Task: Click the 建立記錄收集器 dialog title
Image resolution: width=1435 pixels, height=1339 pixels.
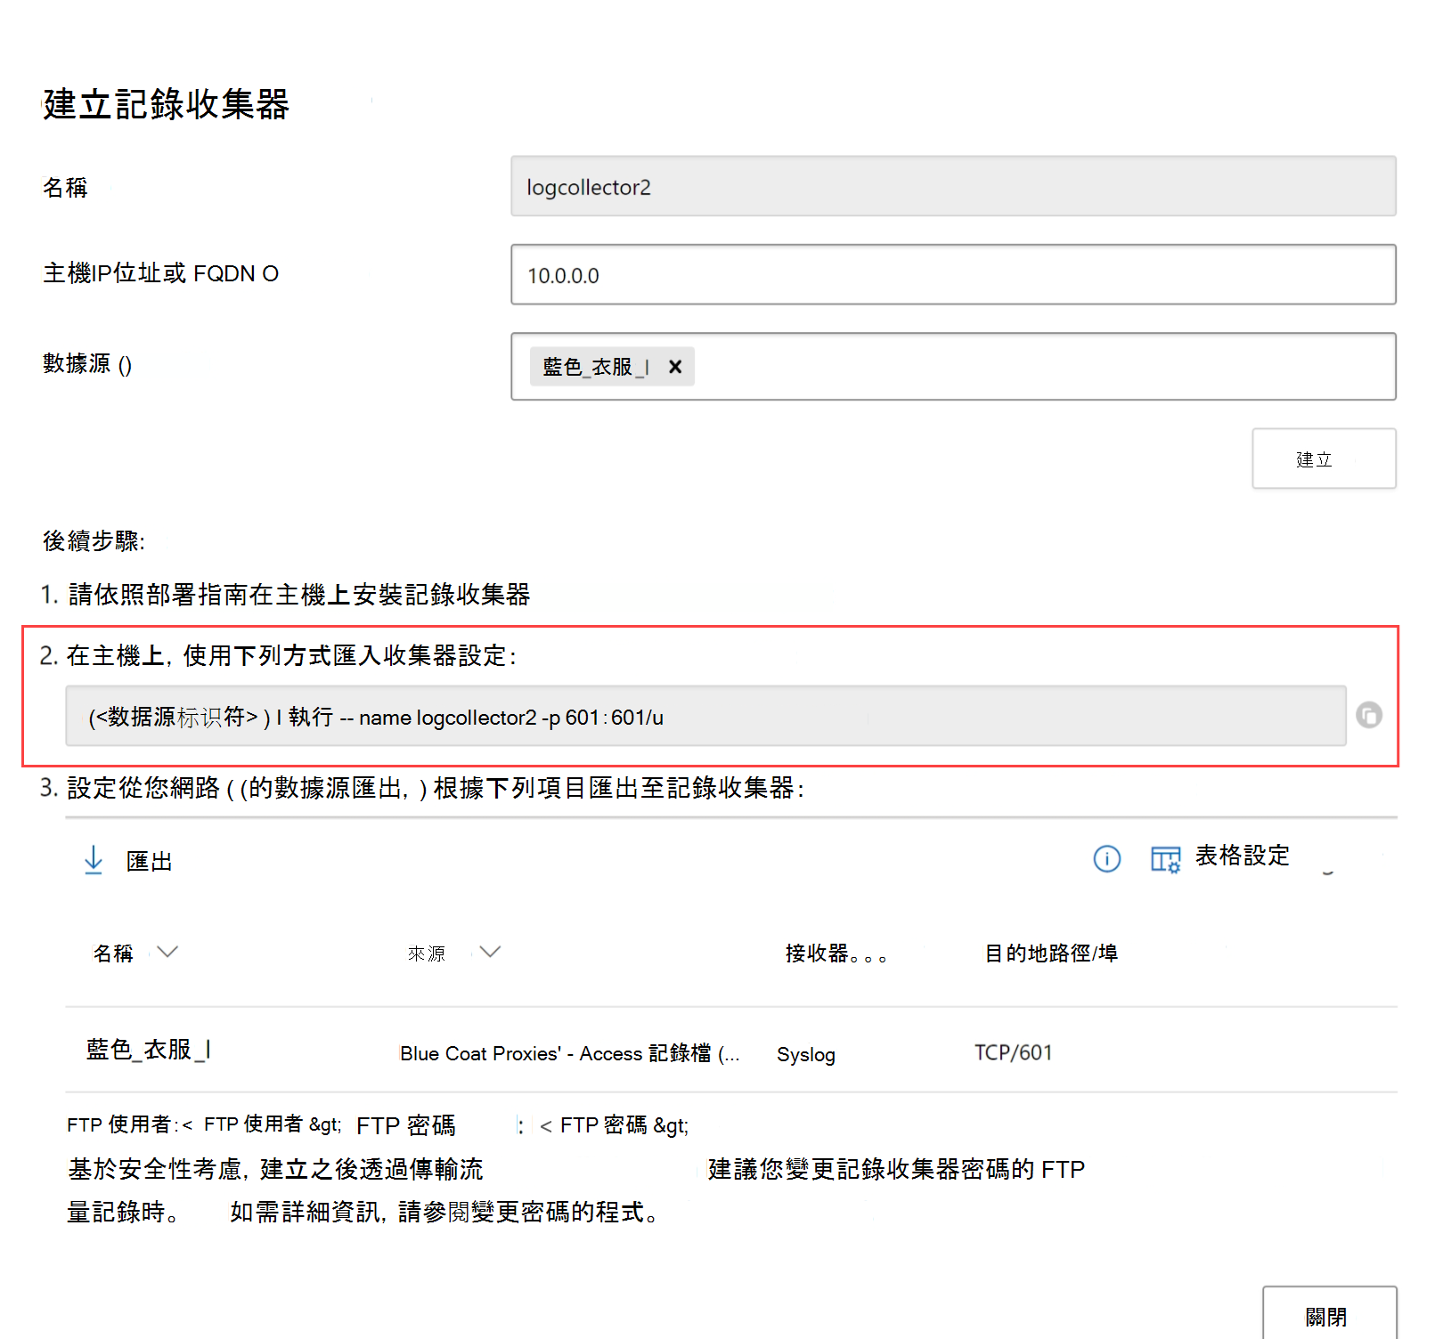Action: click(166, 104)
